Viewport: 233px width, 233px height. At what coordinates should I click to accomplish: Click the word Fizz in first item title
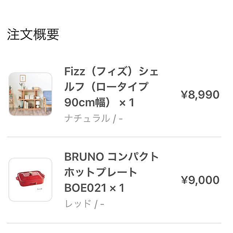75,71
